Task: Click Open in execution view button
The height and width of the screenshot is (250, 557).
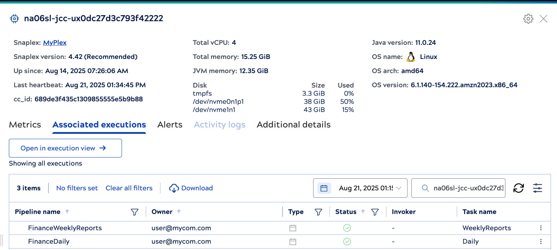Action: point(65,148)
